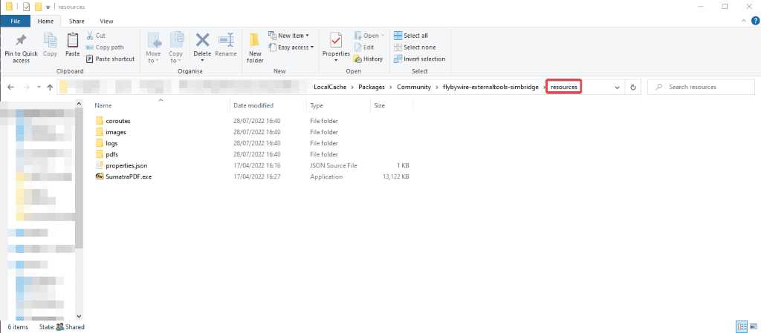Click the Up one level arrow
Image resolution: width=761 pixels, height=333 pixels.
coord(50,88)
